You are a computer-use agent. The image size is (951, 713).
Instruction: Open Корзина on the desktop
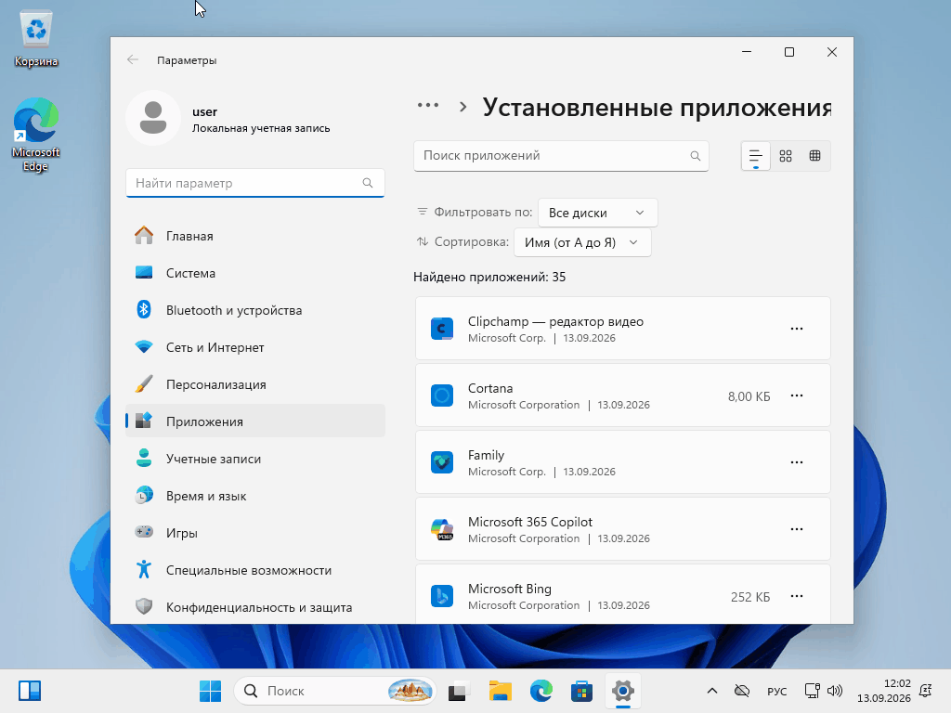(36, 39)
